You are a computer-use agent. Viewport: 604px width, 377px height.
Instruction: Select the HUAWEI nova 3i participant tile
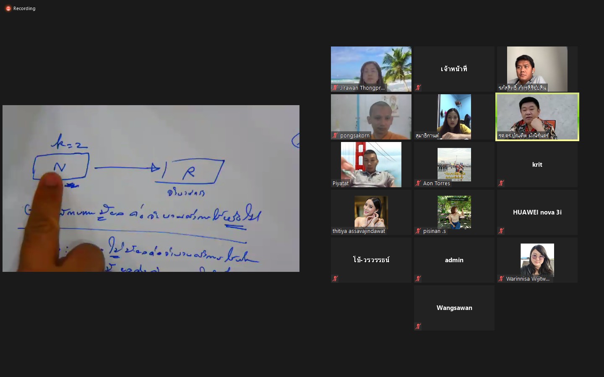click(537, 212)
